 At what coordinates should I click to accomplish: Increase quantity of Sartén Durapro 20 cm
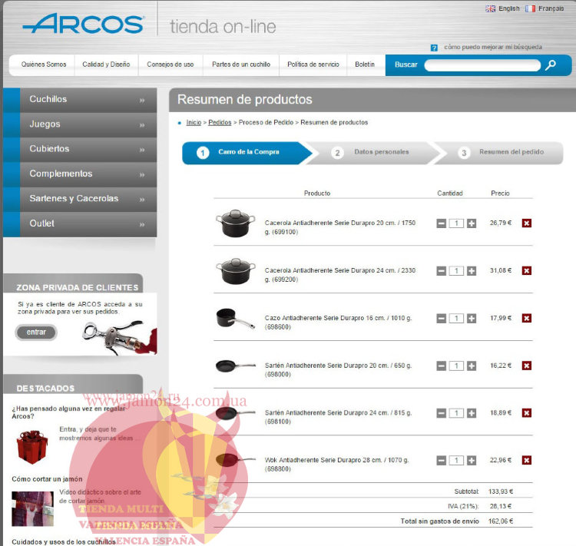click(x=472, y=366)
